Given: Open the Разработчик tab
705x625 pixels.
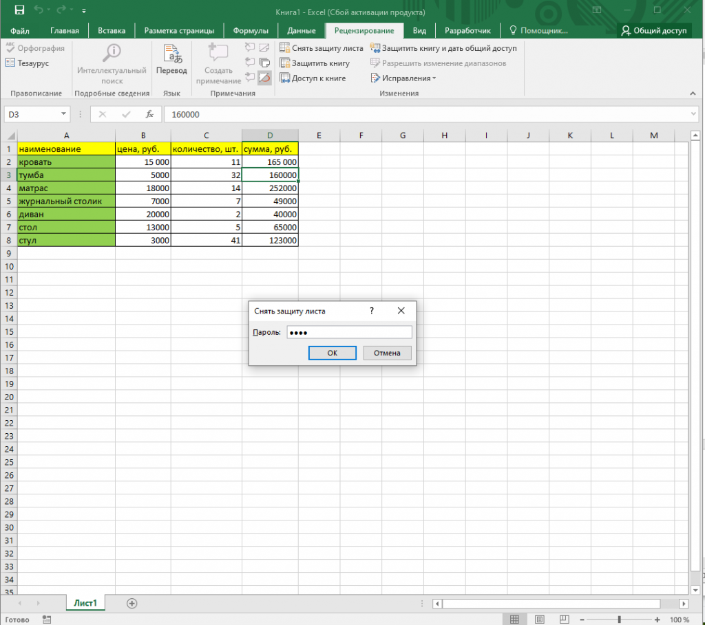Looking at the screenshot, I should point(467,30).
